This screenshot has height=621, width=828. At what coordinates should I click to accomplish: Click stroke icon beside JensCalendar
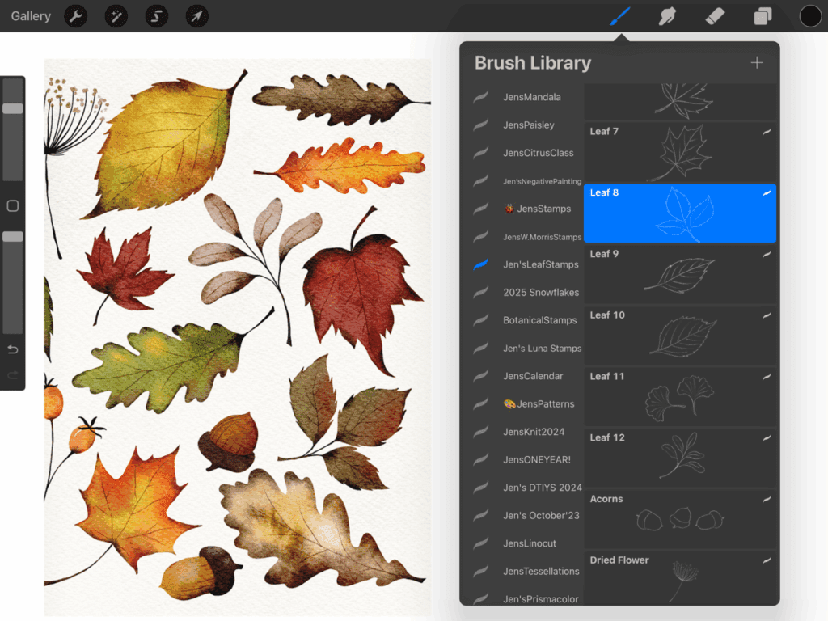pos(480,376)
